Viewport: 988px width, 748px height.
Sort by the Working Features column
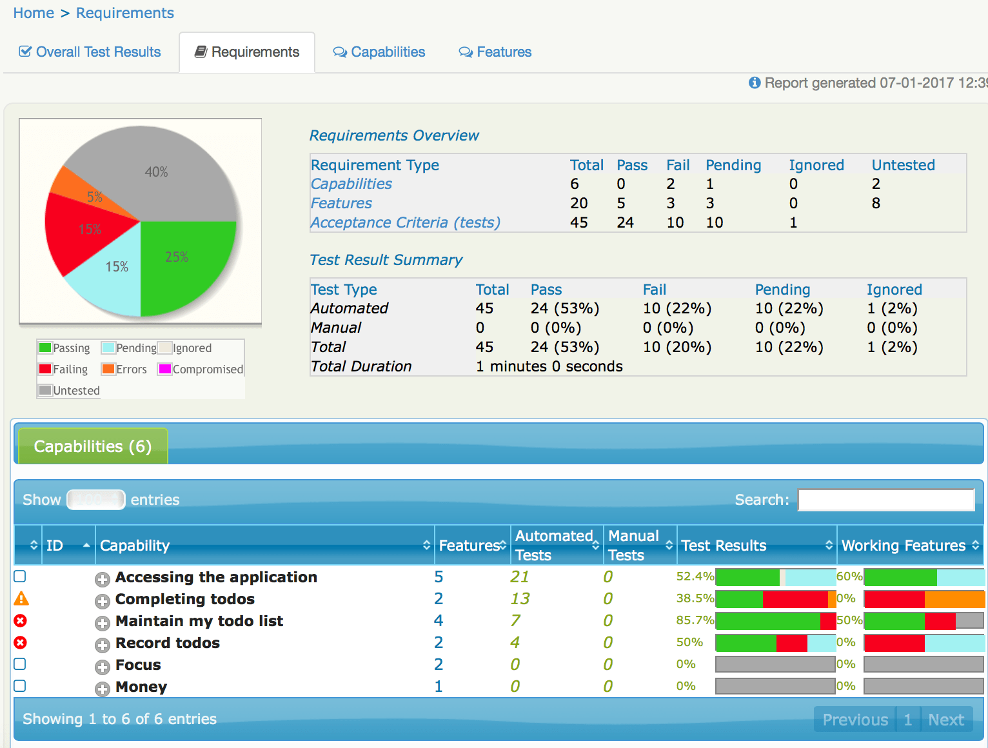click(975, 546)
